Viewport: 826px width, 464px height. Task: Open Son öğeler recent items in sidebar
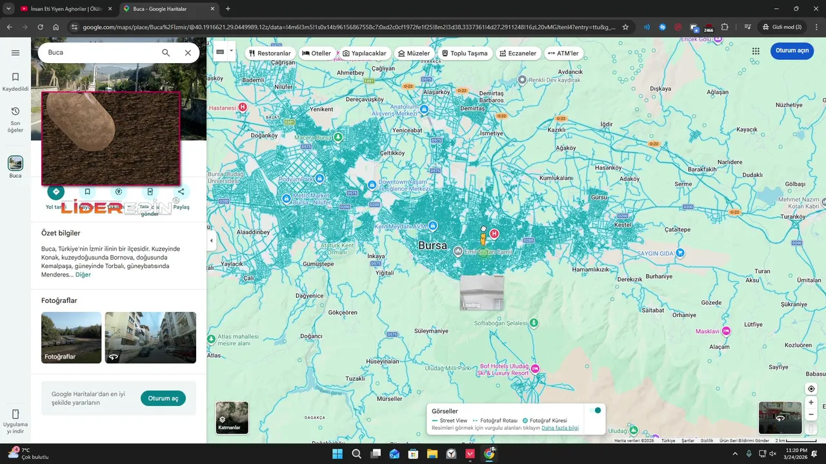pyautogui.click(x=15, y=120)
